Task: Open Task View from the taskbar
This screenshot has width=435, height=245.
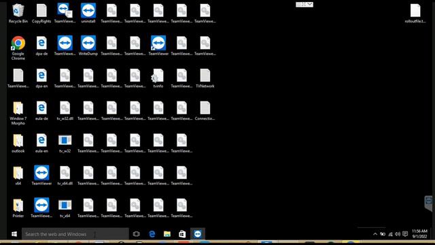Action: (136, 234)
